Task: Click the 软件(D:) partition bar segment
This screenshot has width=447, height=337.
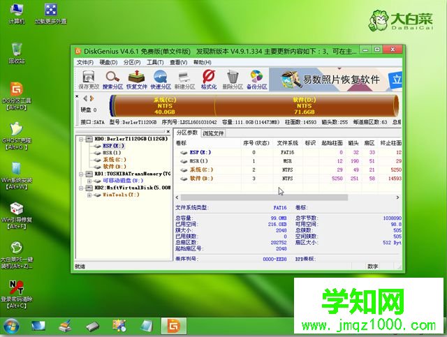Action: [x=307, y=106]
